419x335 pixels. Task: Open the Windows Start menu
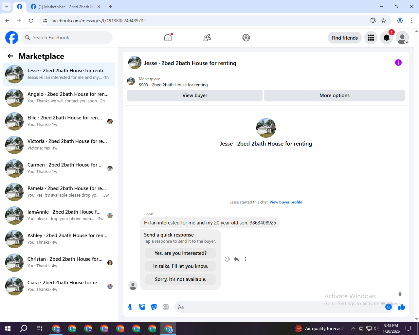point(8,328)
